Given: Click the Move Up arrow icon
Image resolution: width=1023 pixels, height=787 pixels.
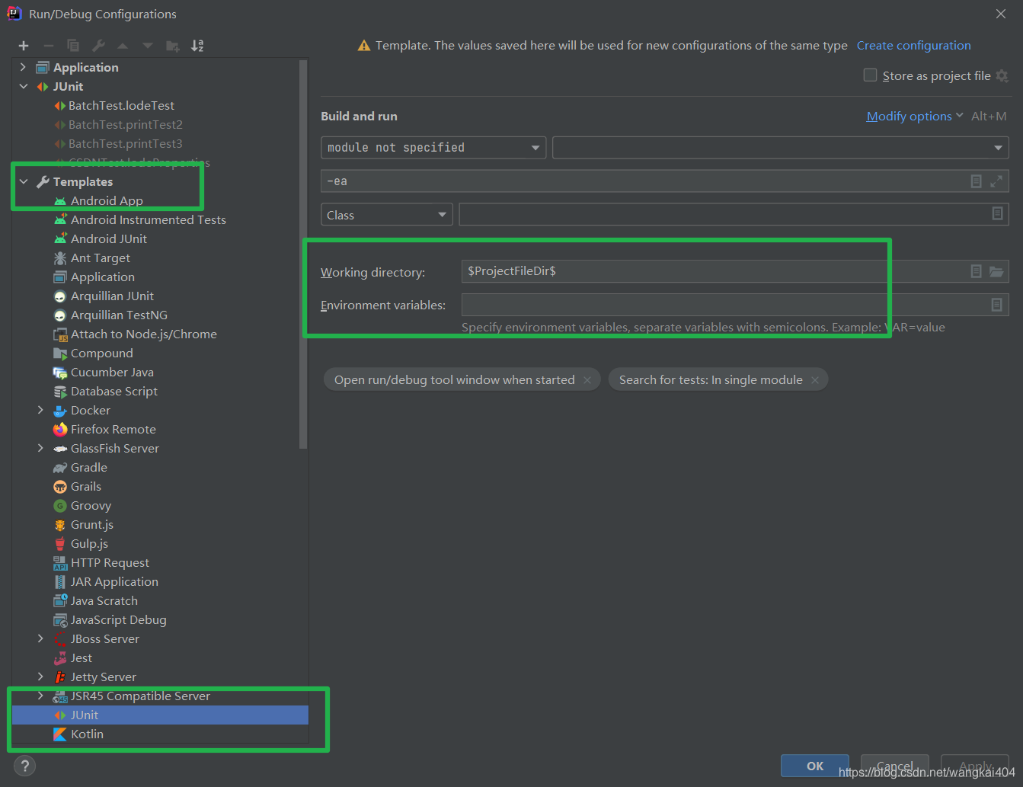Looking at the screenshot, I should pos(123,46).
